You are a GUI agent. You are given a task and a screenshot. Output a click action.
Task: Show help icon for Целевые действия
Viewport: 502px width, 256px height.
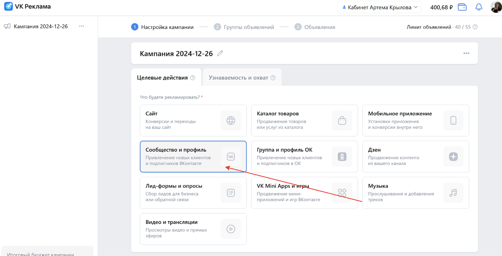(x=192, y=78)
